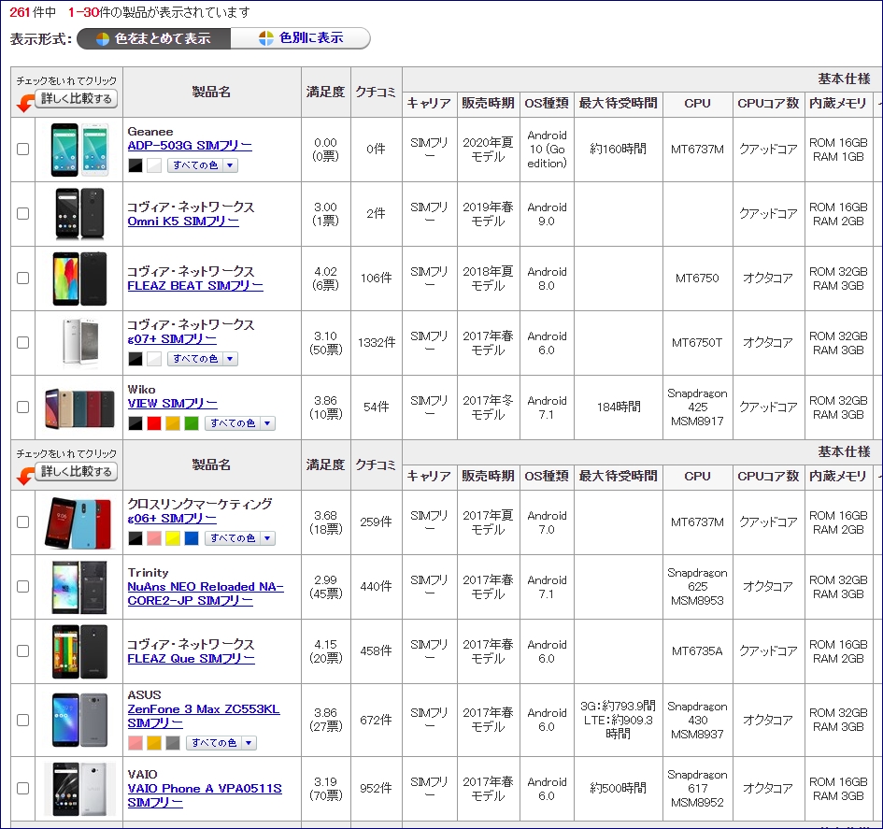The width and height of the screenshot is (883, 829).
Task: Open the VAIO Phone A VPA0511S link
Action: 205,795
